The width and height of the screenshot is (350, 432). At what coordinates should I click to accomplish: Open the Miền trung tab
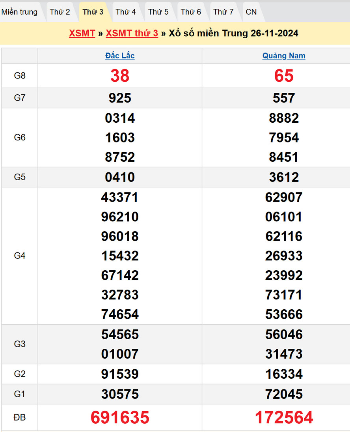pyautogui.click(x=20, y=12)
